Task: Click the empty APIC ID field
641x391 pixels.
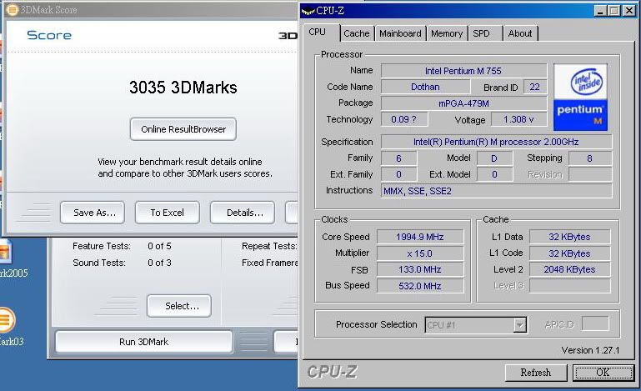Action: click(x=595, y=323)
